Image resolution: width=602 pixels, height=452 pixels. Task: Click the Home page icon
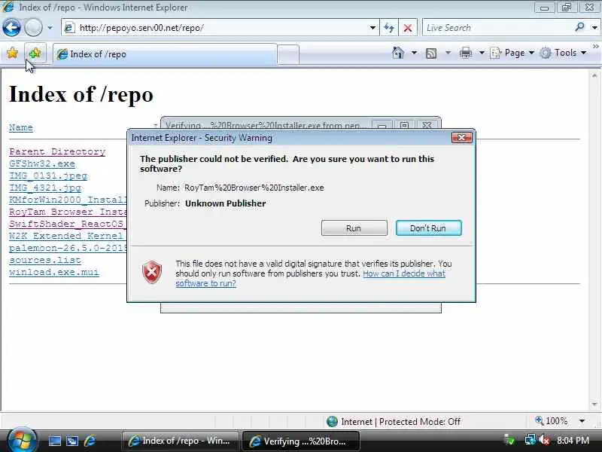click(x=398, y=53)
